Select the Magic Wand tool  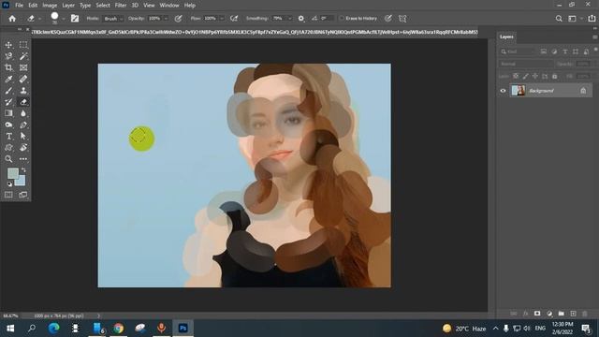[23, 56]
